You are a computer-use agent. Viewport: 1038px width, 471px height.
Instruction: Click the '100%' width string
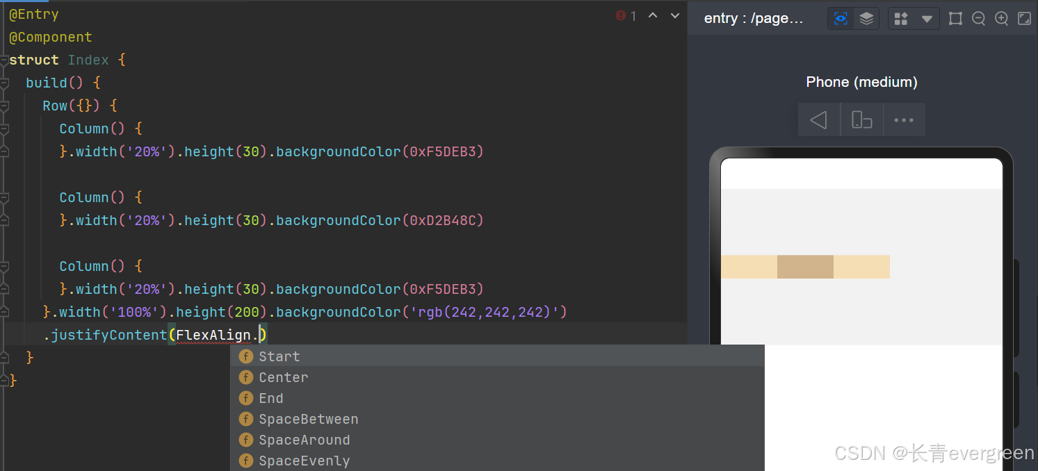point(134,312)
